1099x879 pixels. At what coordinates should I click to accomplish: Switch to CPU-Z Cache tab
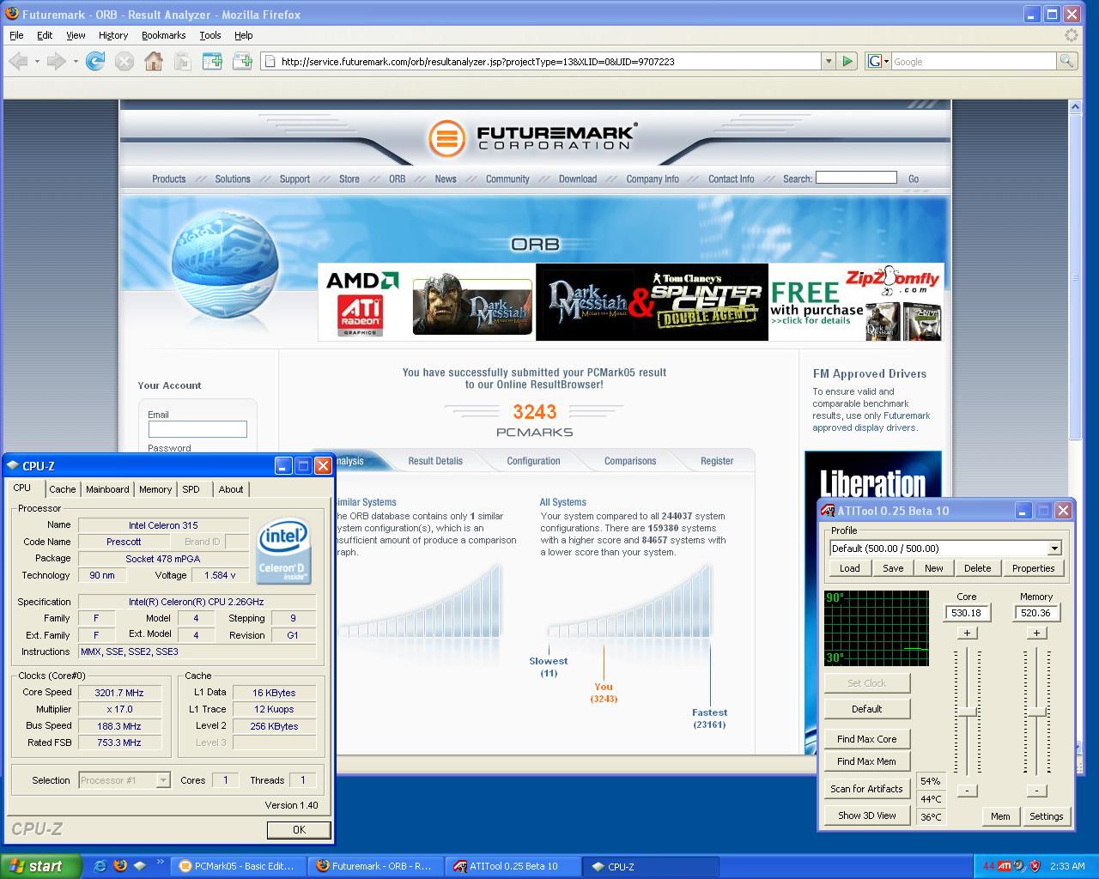[x=62, y=489]
